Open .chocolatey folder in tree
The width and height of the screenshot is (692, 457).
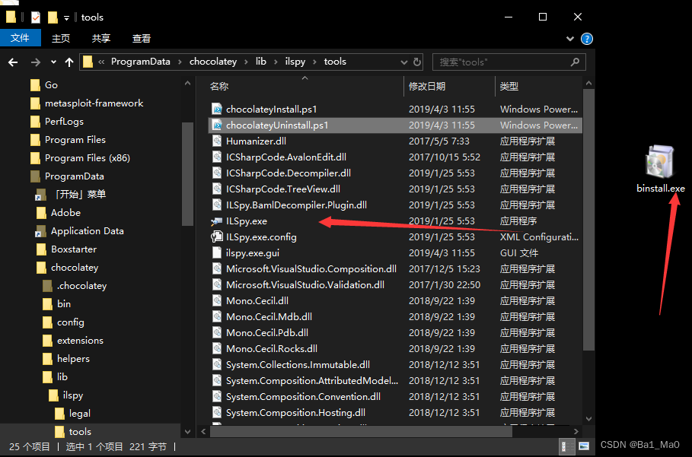(75, 286)
